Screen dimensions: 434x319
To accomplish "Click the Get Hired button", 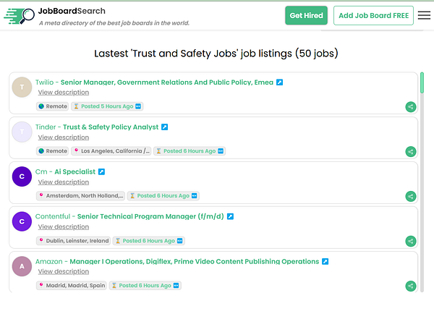I will tap(306, 15).
